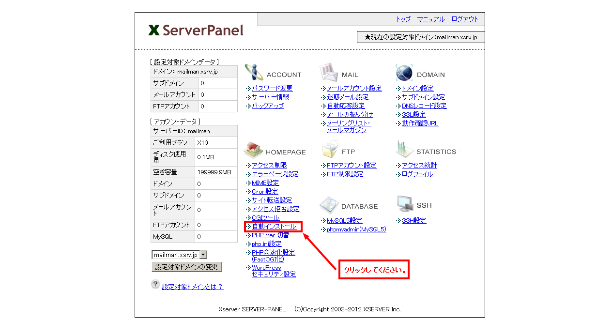Open FTPアカウント設定 link

click(352, 165)
